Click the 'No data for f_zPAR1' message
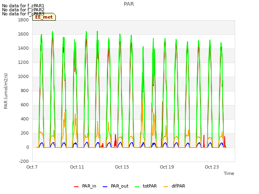This screenshot has width=259, height=194. [23, 6]
